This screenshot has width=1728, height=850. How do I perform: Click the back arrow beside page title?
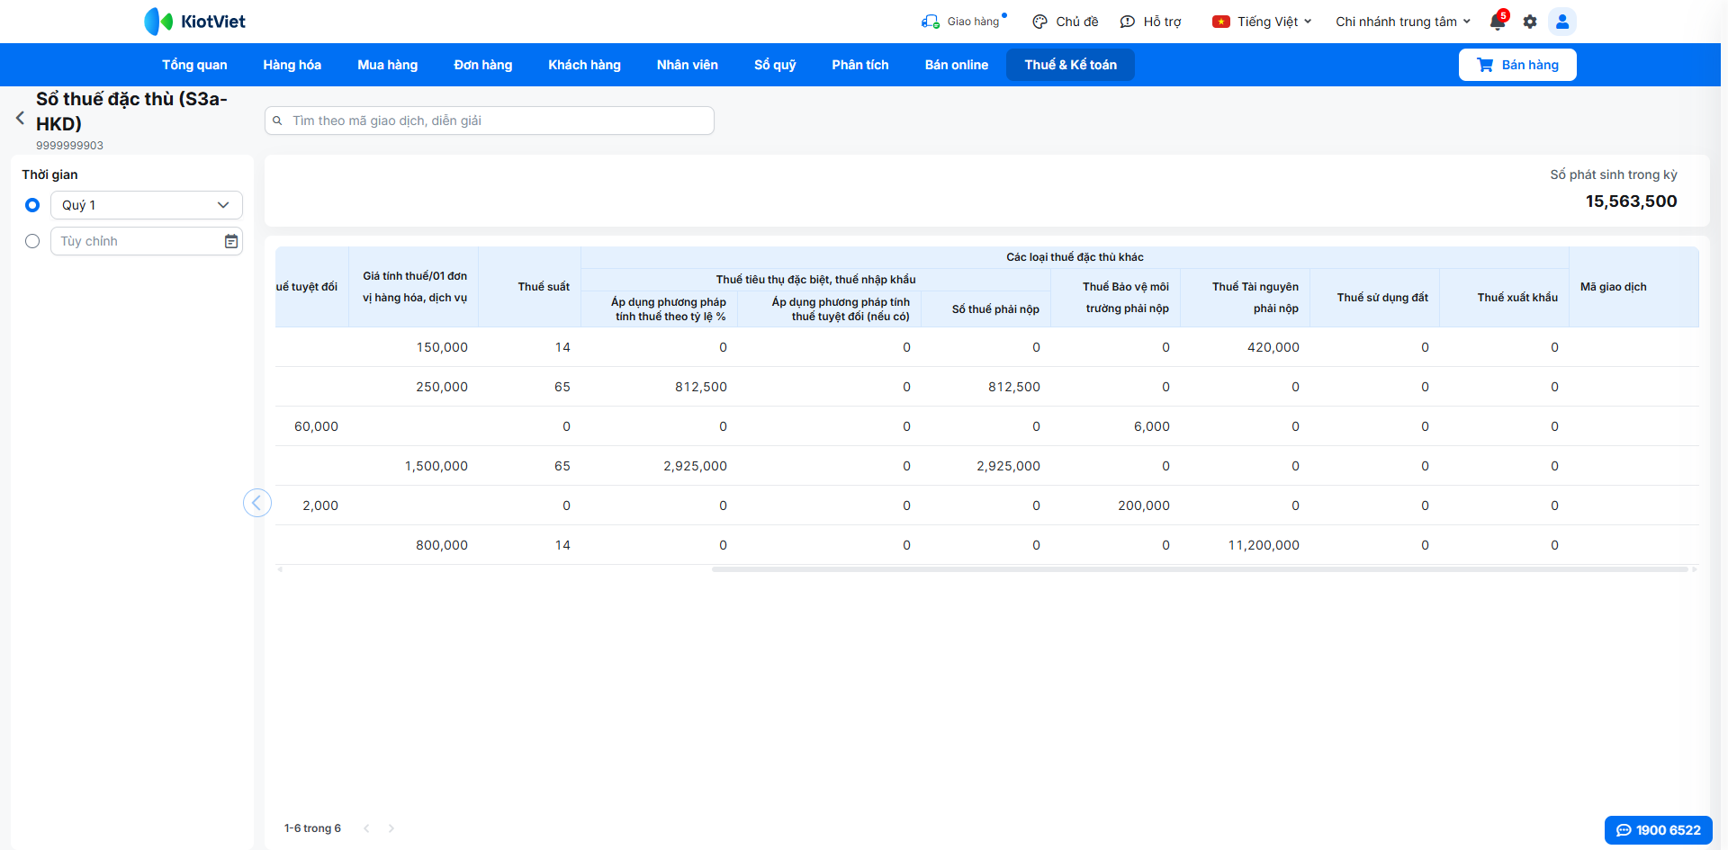20,118
